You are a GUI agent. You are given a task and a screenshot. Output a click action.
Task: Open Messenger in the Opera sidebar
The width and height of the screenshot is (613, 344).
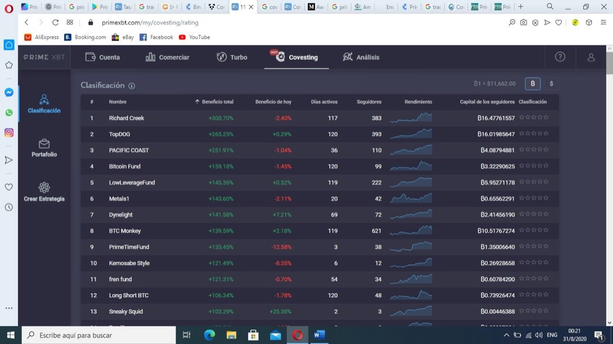pos(9,92)
